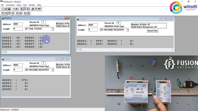Select the Integer display format icon
The height and width of the screenshot is (111, 198).
coord(13,13)
